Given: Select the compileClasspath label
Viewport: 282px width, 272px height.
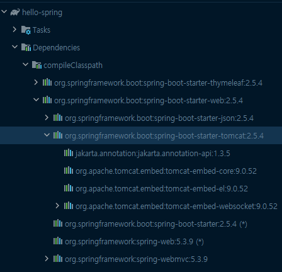Looking at the screenshot, I should point(73,65).
